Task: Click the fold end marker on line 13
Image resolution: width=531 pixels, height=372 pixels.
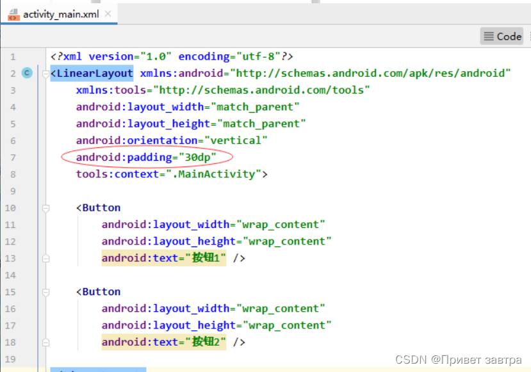Action: click(45, 259)
